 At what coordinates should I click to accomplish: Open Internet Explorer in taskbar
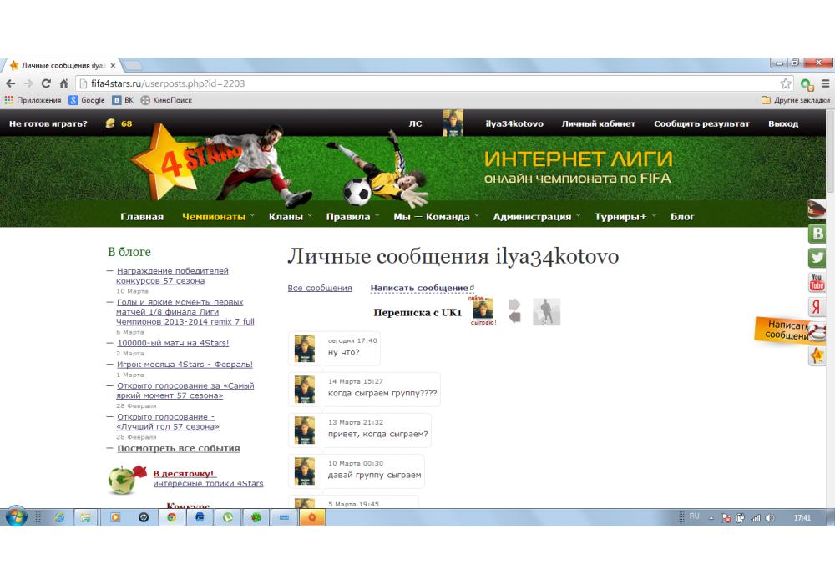point(59,517)
